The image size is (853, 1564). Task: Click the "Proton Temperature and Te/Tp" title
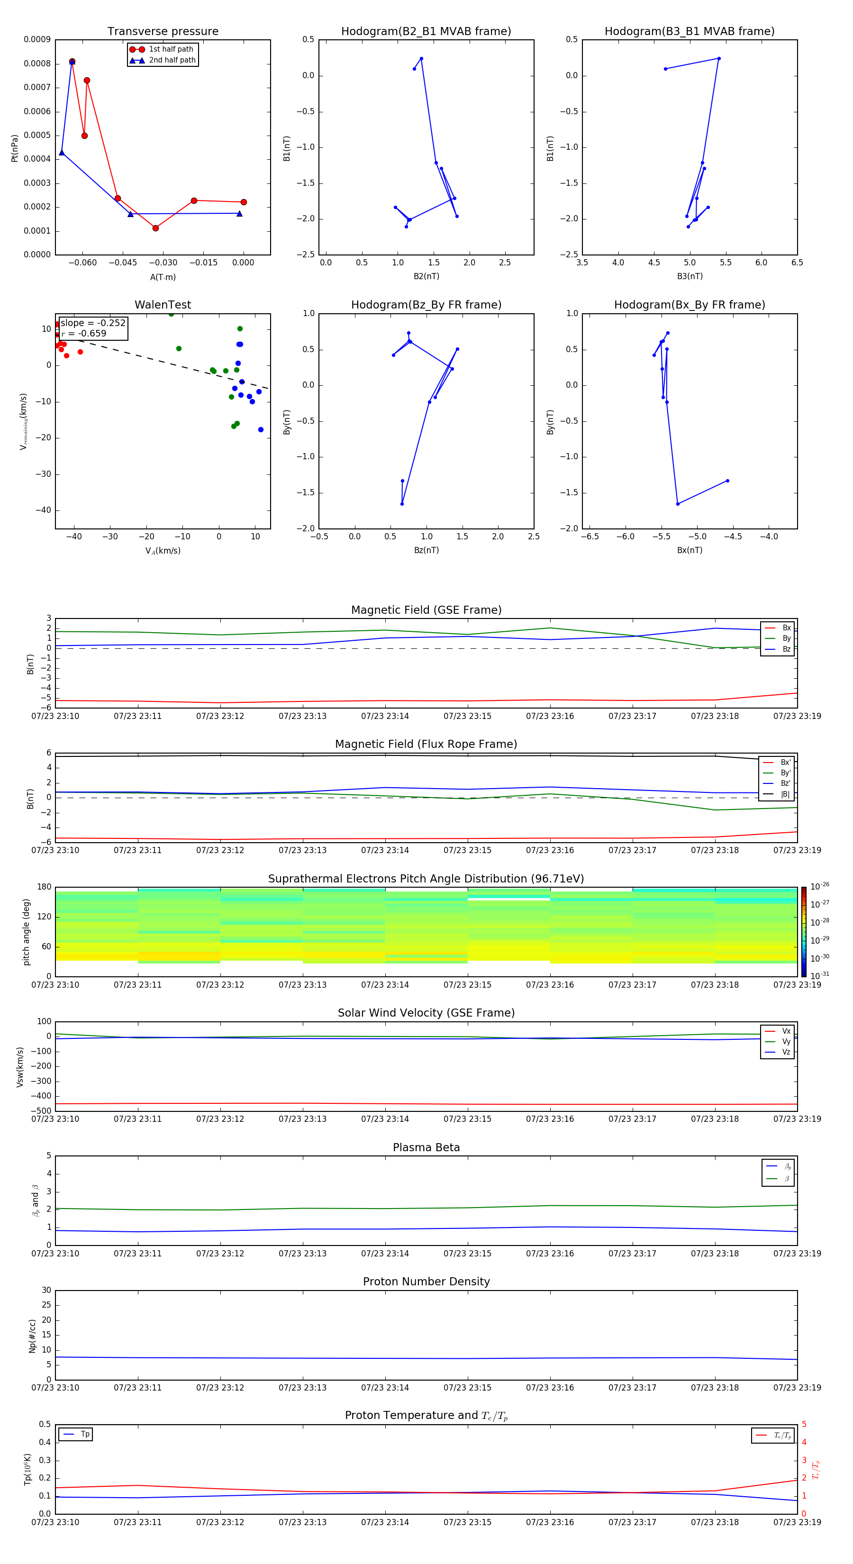[426, 1416]
